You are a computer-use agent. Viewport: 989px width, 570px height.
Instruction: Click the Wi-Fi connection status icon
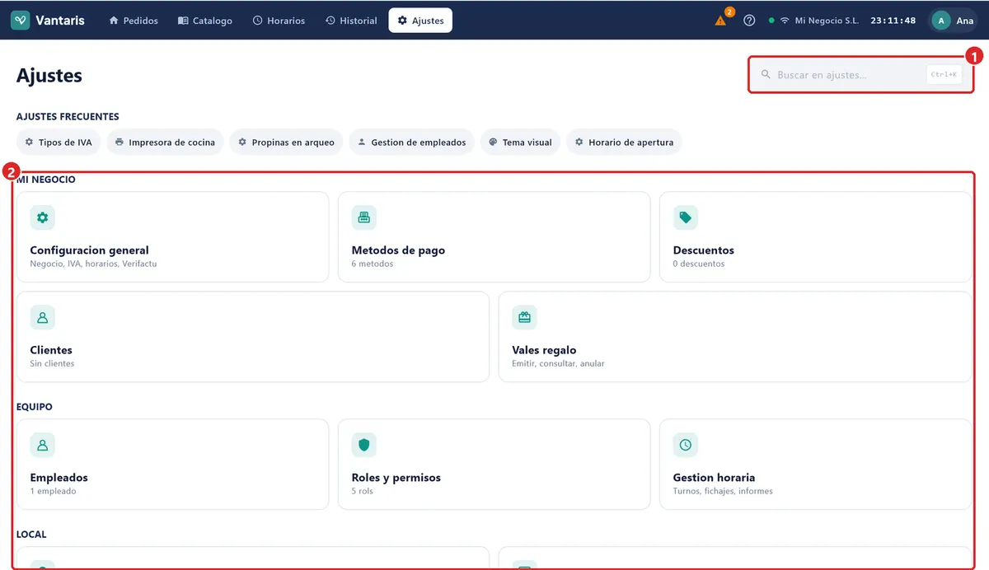coord(785,21)
